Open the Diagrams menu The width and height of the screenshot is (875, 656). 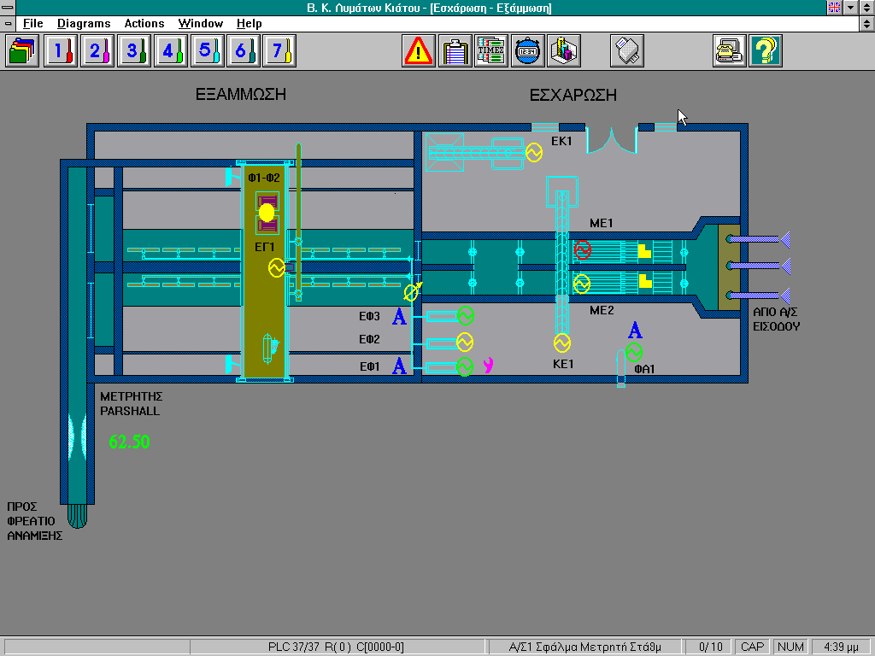point(84,24)
